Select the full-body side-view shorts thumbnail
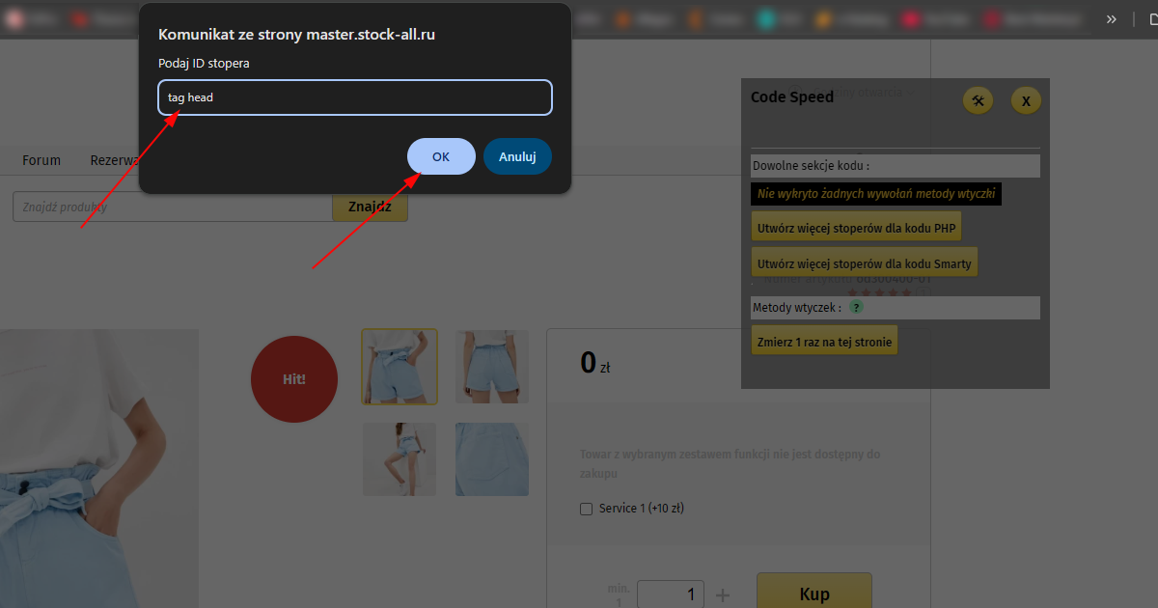Viewport: 1158px width, 608px height. [400, 459]
